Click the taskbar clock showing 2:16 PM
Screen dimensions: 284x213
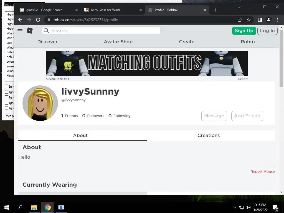click(260, 207)
